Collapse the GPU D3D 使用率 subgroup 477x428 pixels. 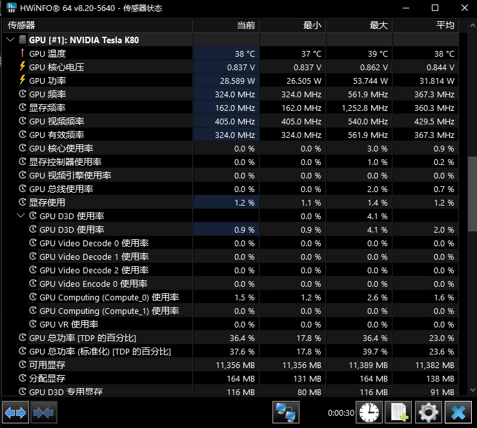[20, 216]
